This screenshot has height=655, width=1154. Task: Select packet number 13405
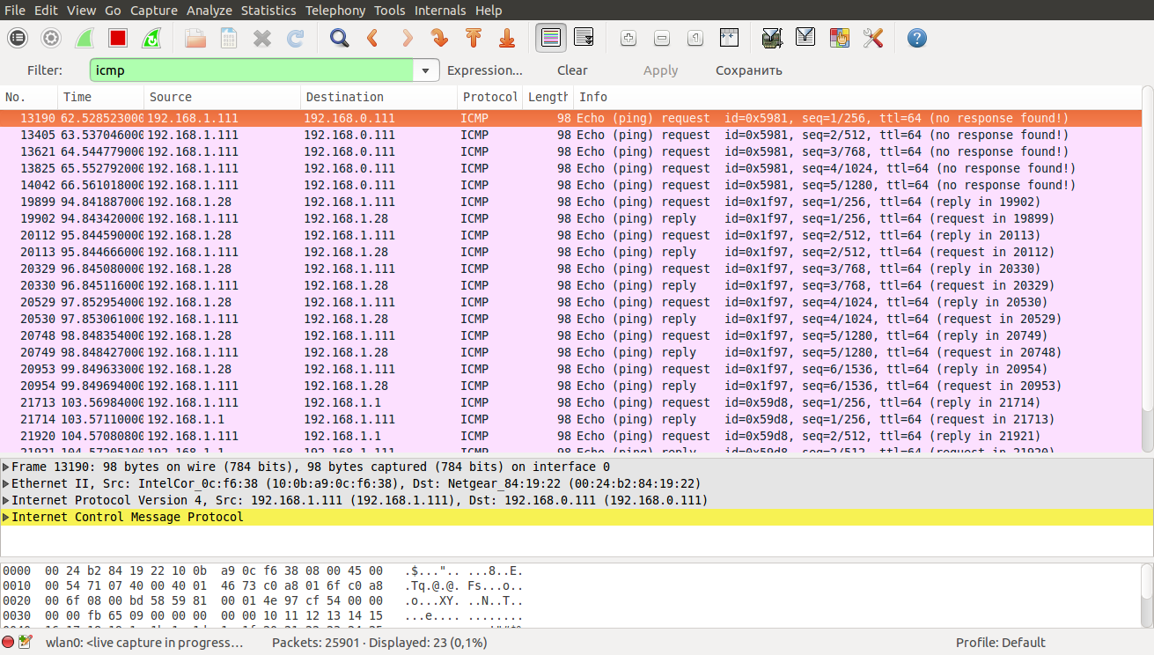click(570, 135)
